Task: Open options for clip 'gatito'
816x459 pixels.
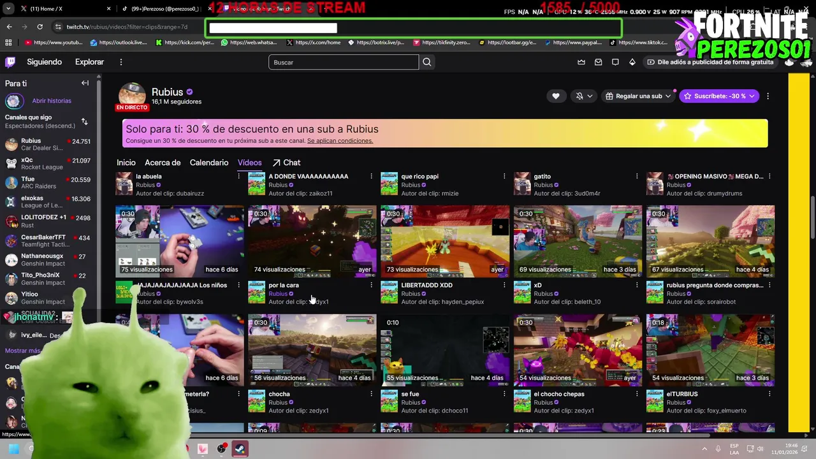Action: 636,176
